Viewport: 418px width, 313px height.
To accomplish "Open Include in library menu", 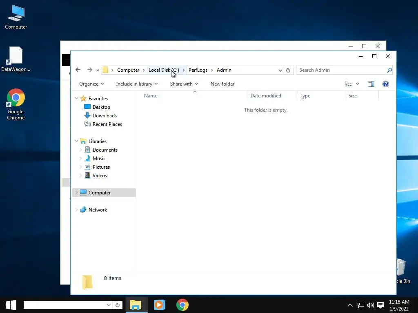I will coord(137,84).
